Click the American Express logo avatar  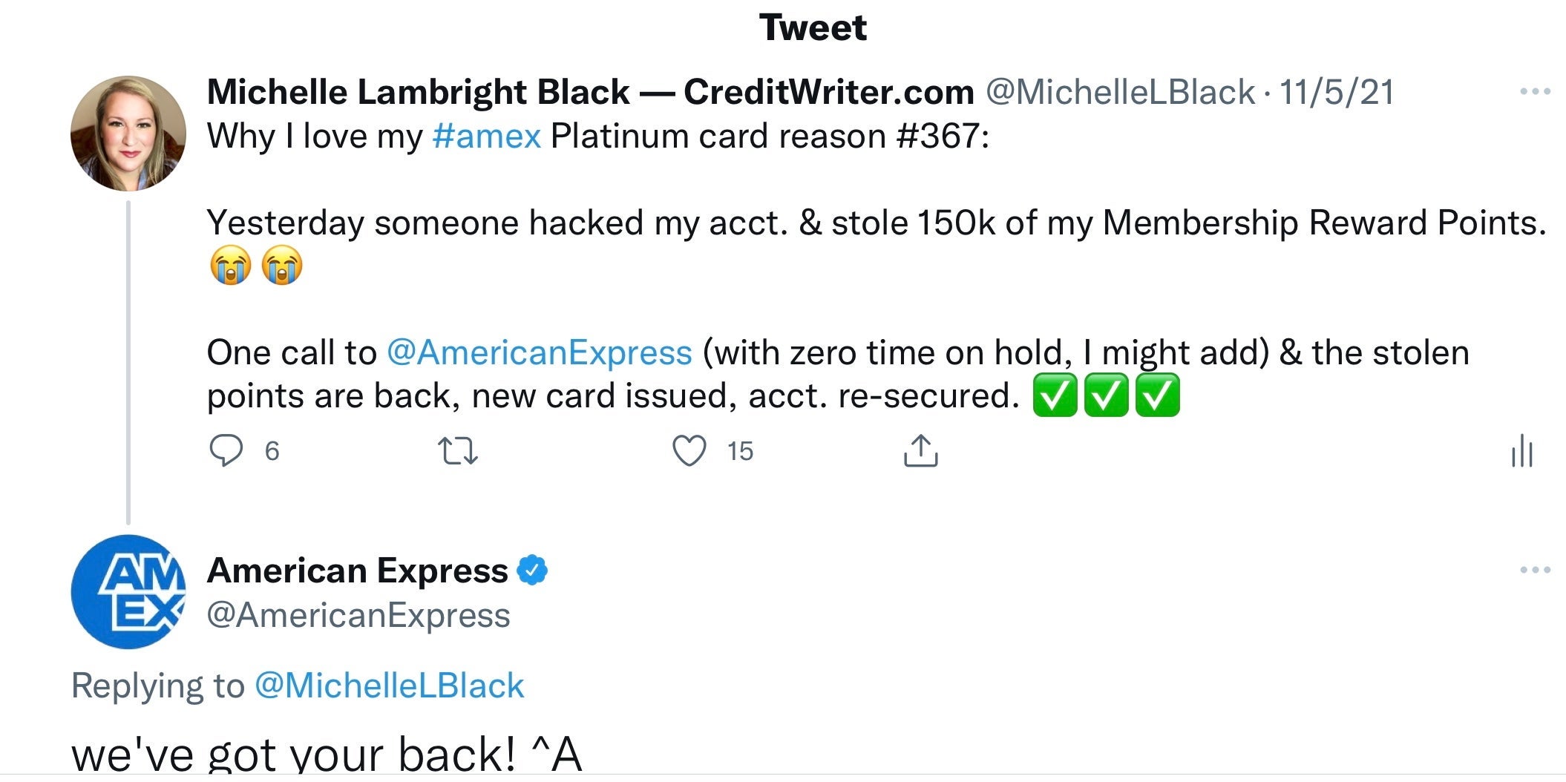tap(128, 592)
